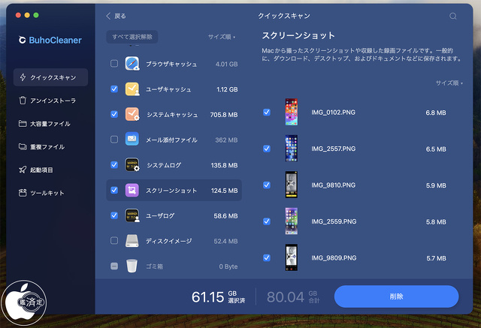Deselect the IMG_2557.PNG checkbox

pos(267,149)
